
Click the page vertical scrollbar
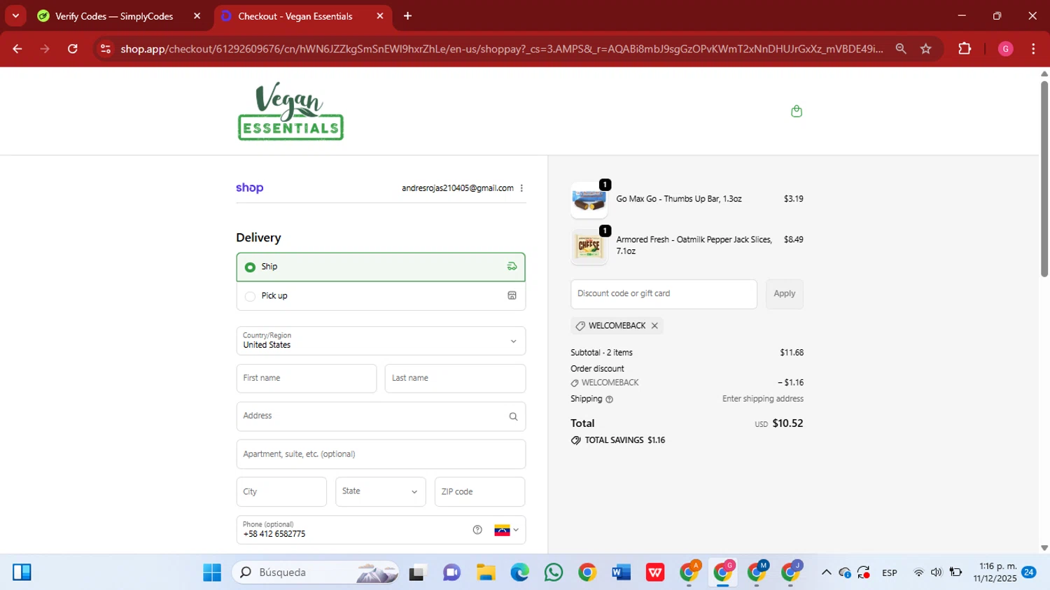point(1044,180)
